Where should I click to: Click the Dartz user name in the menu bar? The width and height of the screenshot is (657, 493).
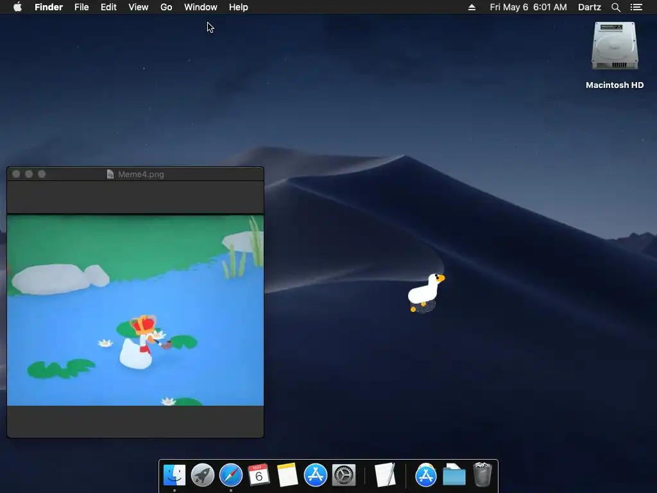(x=589, y=7)
